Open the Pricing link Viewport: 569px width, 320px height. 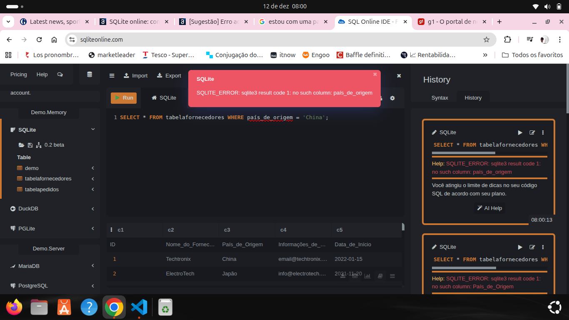[x=19, y=75]
